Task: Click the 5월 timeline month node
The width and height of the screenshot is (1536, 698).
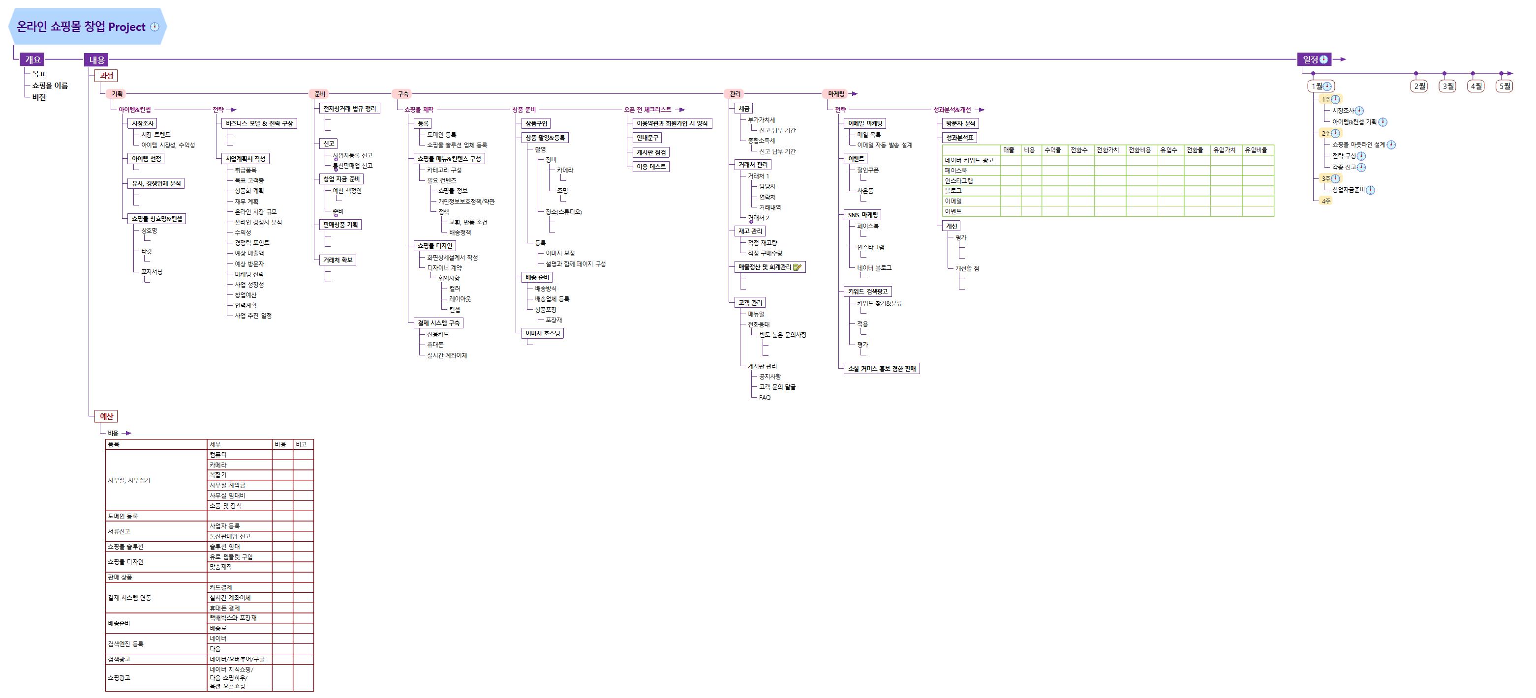Action: click(x=1505, y=87)
